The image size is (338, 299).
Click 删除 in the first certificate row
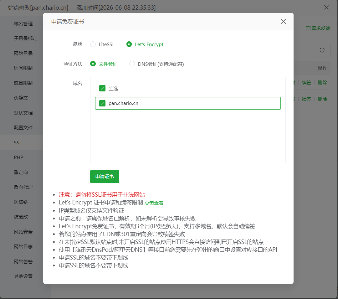(x=322, y=83)
